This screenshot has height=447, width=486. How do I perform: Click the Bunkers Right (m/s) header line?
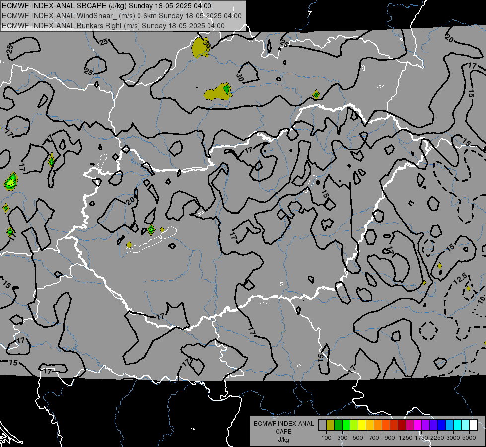tap(114, 26)
